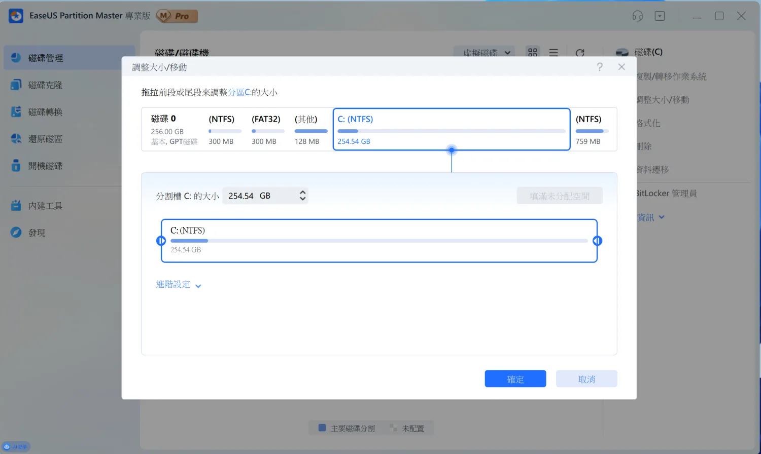The height and width of the screenshot is (454, 761).
Task: Select 磁碟轉換 sidebar item
Action: [46, 112]
